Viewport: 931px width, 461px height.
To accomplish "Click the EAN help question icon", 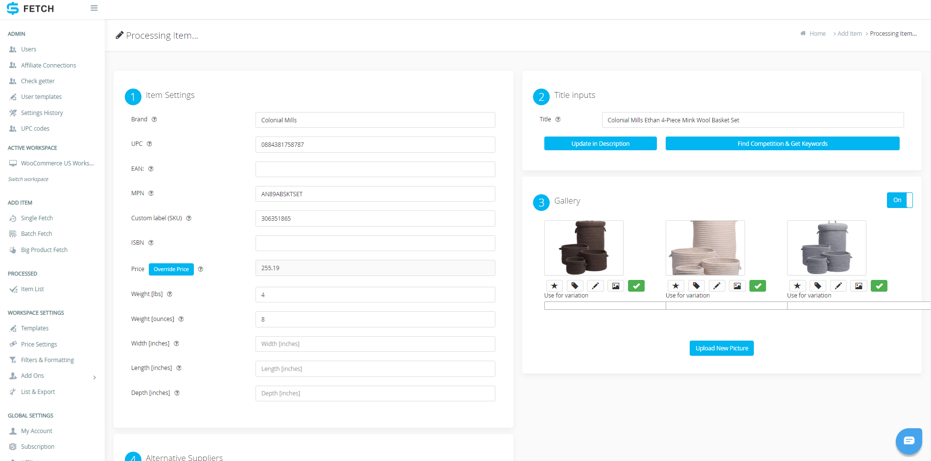I will click(151, 169).
